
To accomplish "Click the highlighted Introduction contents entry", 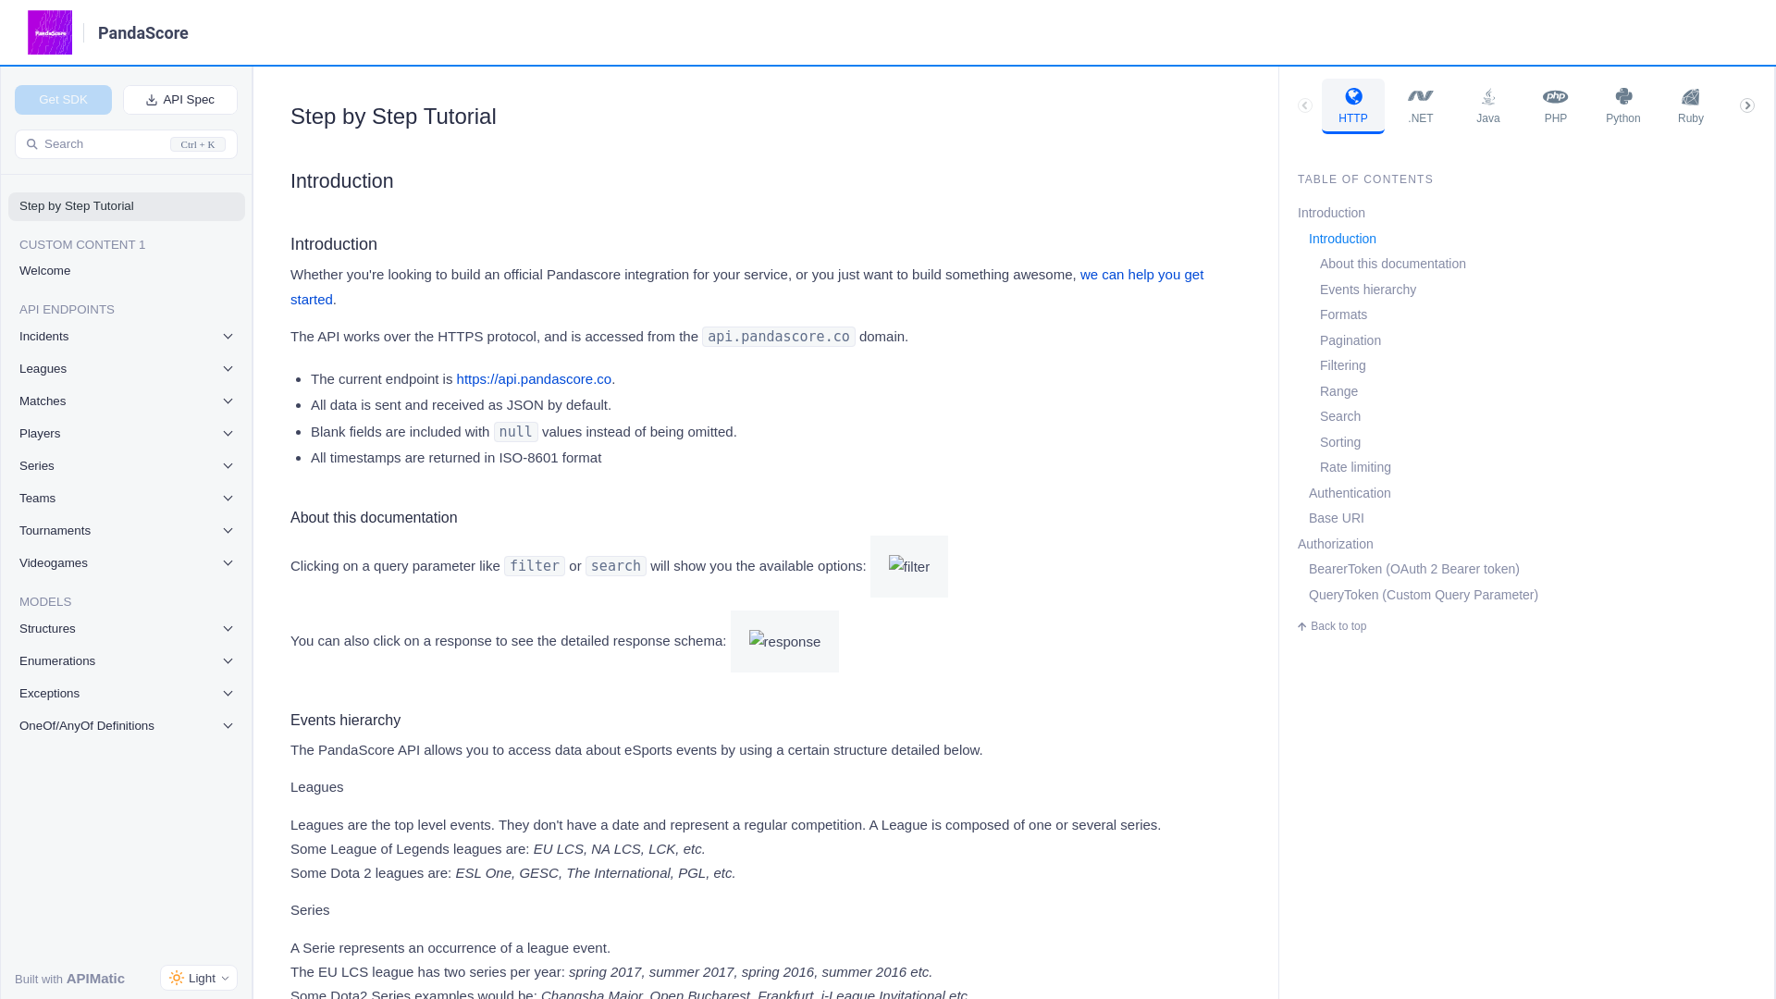I will coord(1342,240).
